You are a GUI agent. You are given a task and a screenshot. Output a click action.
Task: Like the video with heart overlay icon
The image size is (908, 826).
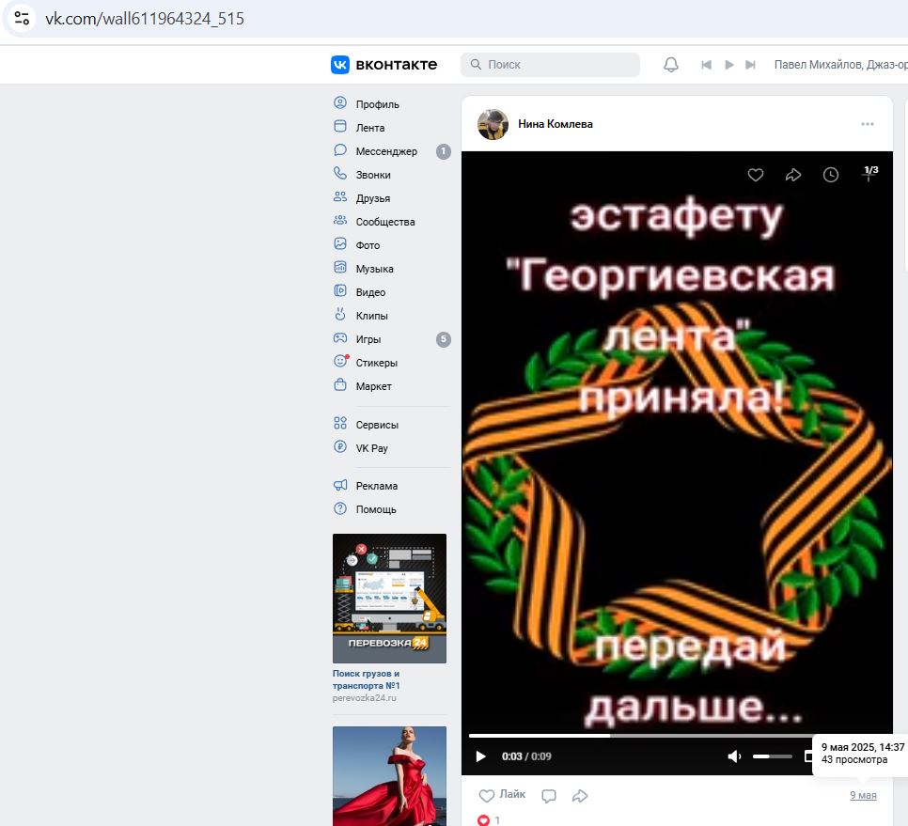tap(755, 175)
